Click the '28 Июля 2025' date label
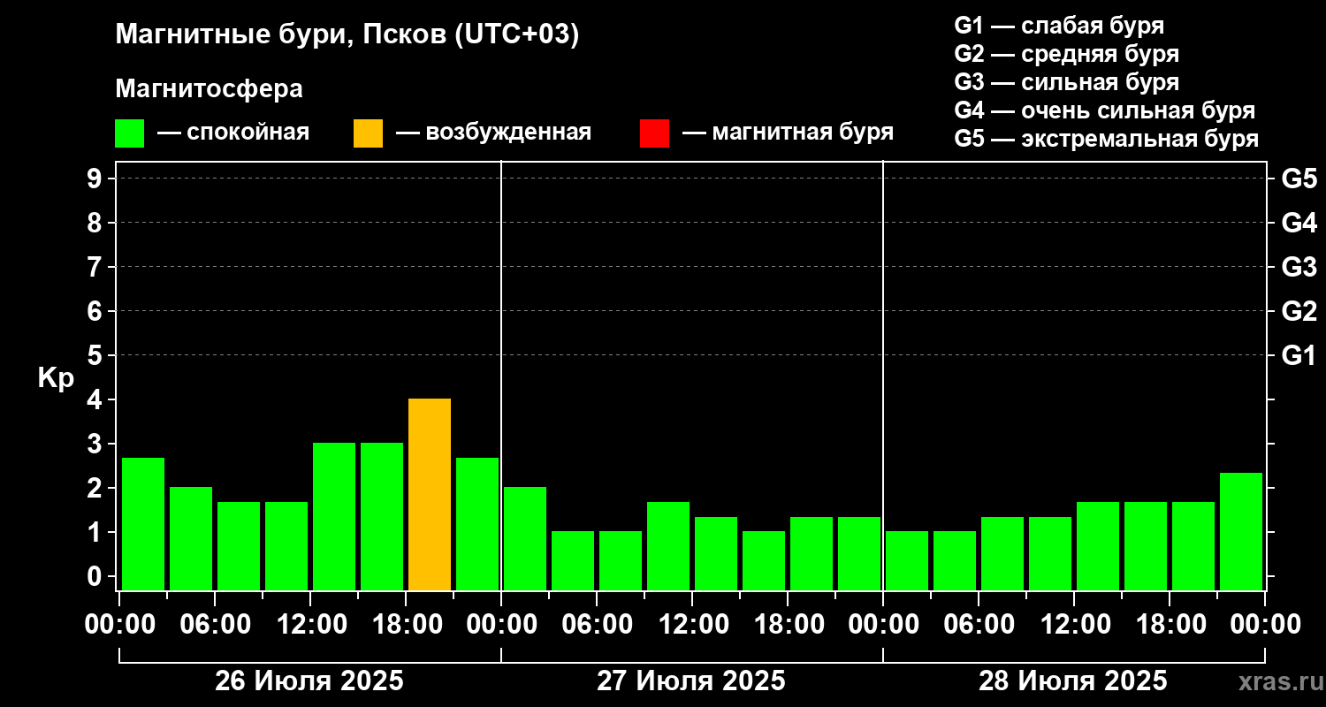The image size is (1326, 707). [1073, 681]
